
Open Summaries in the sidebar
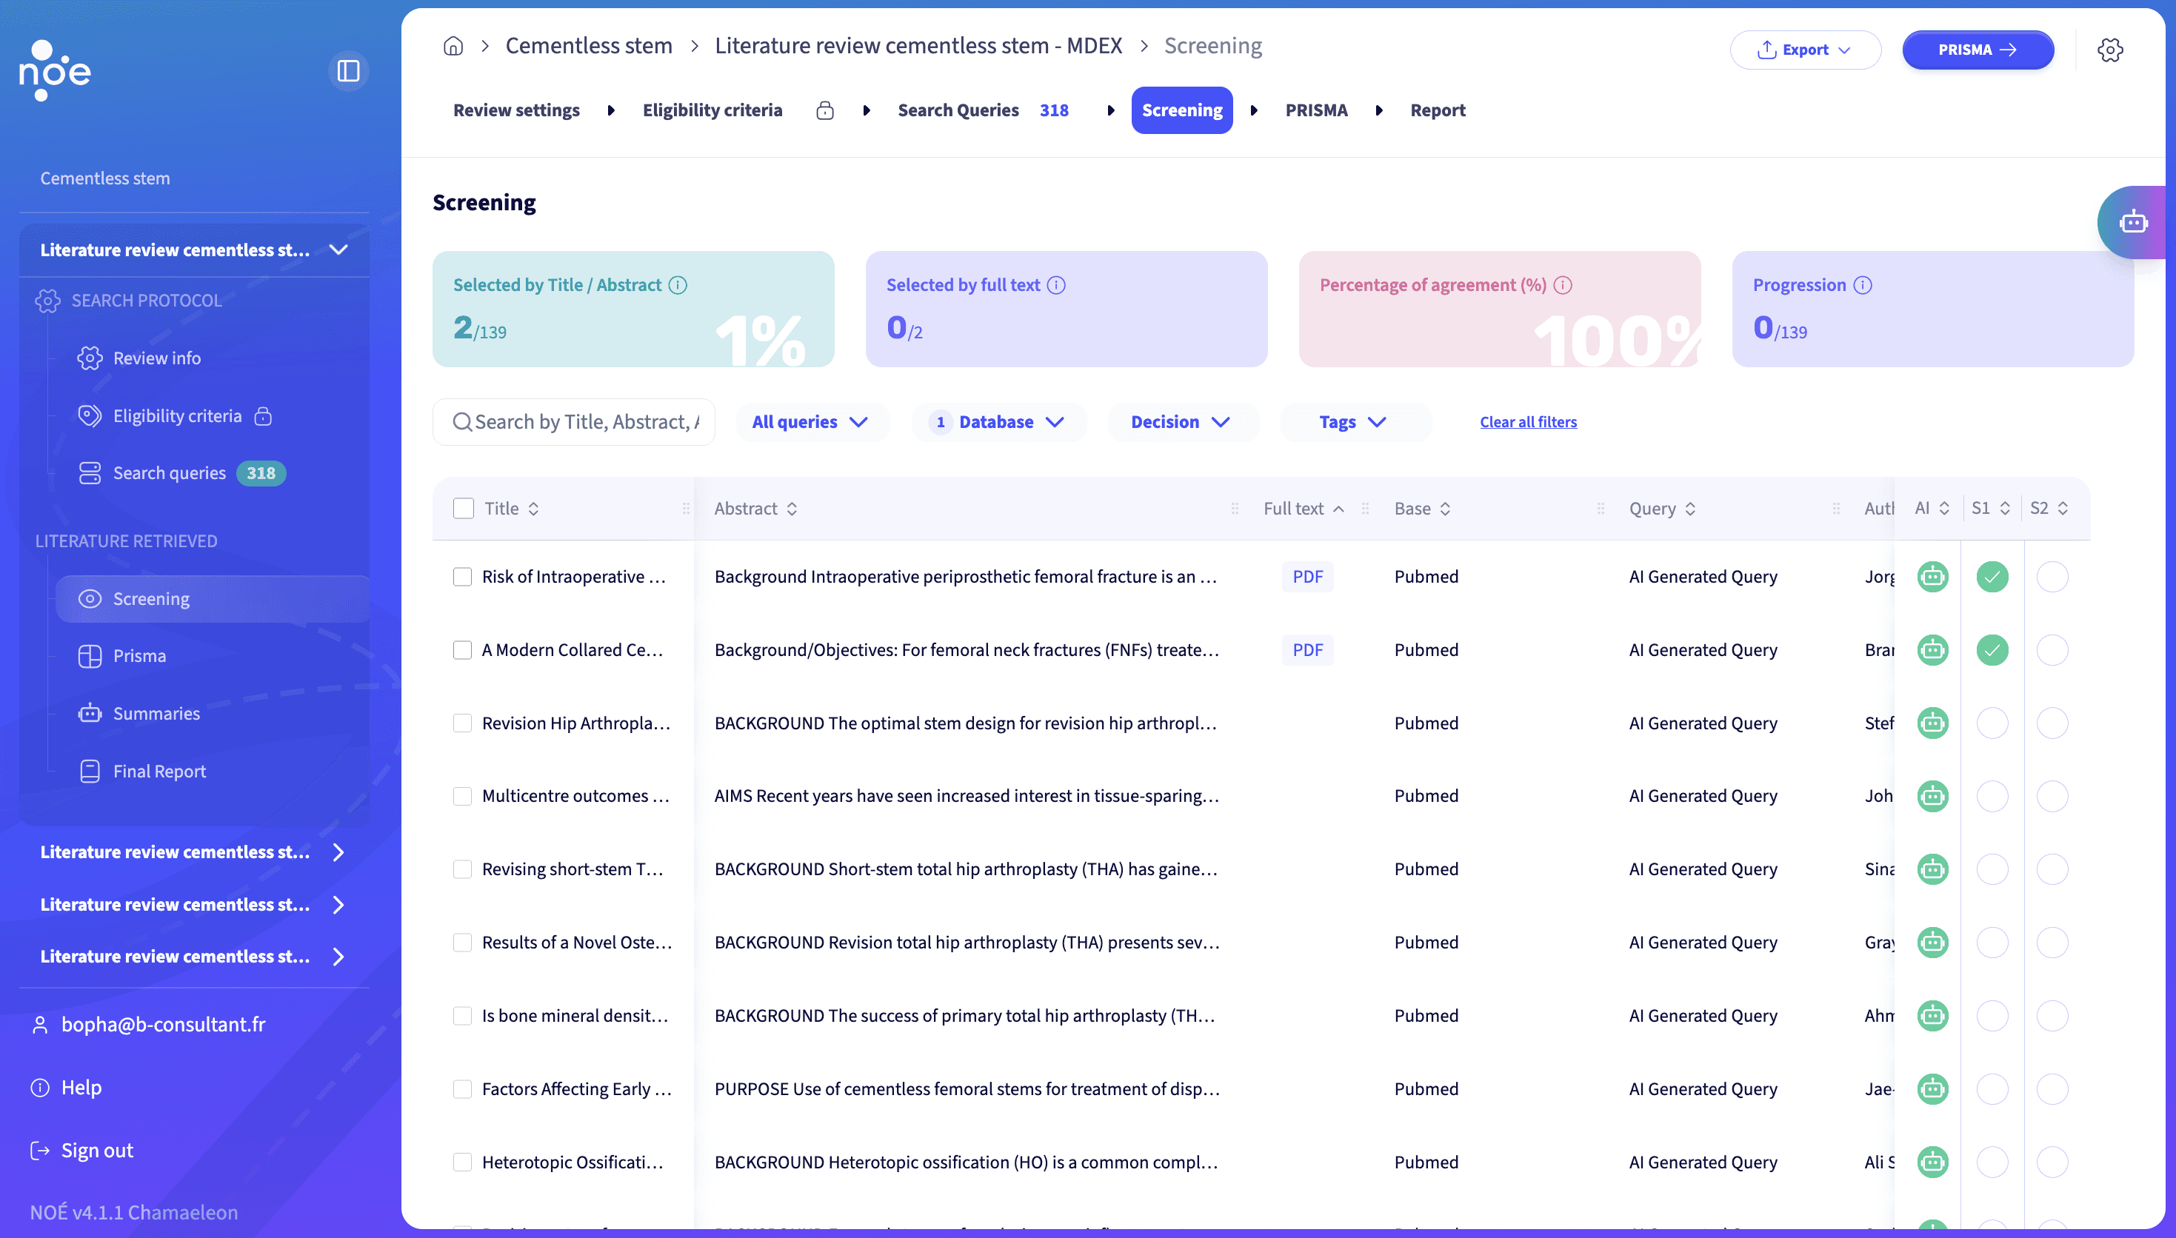pos(156,713)
